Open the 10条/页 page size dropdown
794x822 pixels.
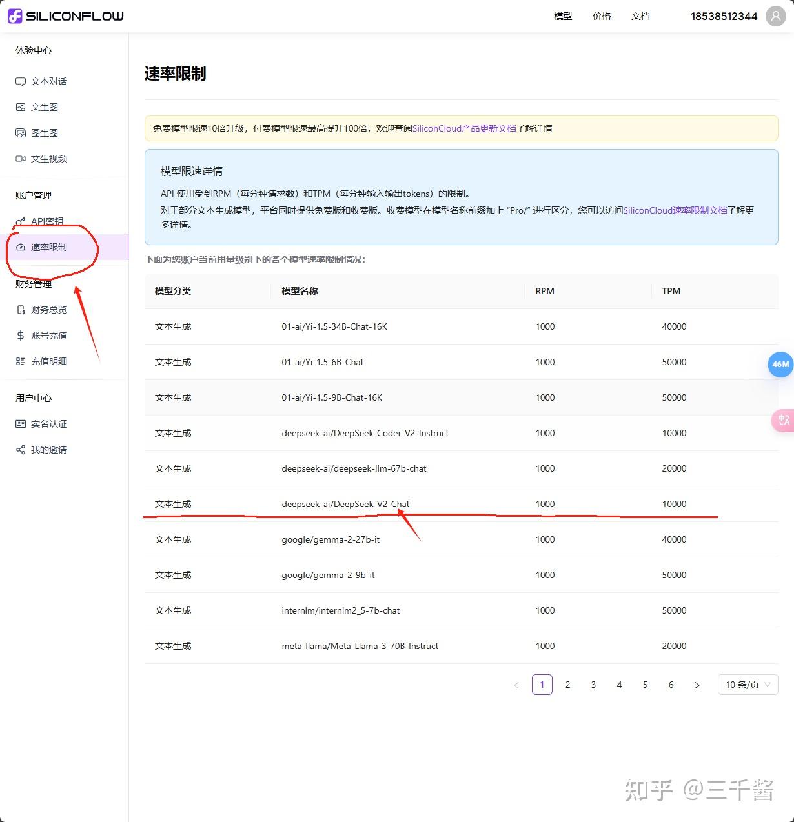tap(747, 685)
